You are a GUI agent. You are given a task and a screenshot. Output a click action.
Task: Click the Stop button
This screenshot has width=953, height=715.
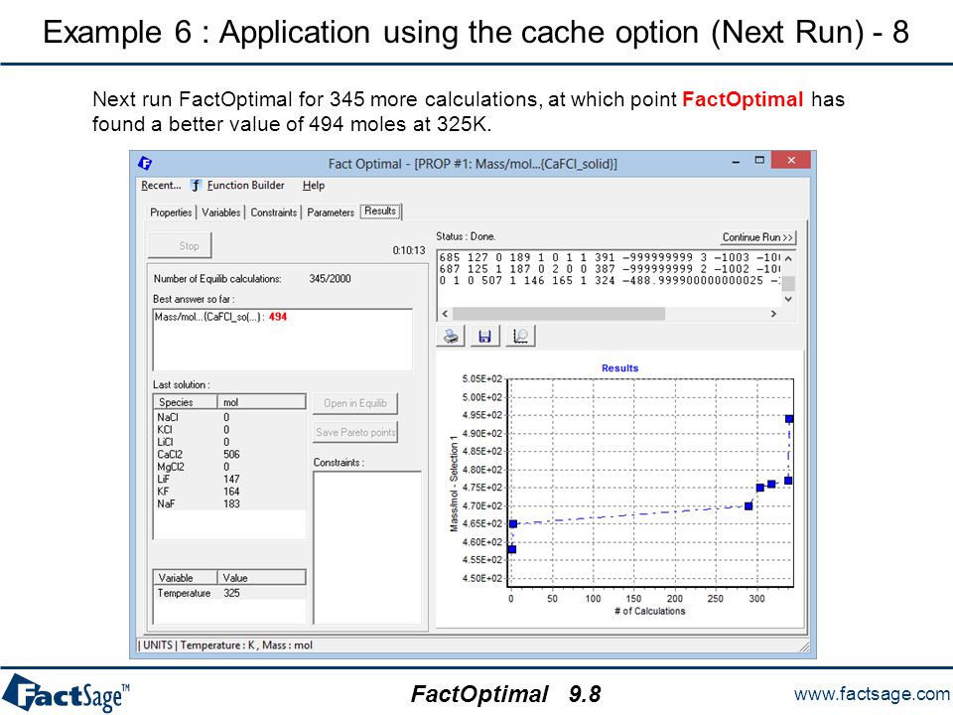[180, 245]
